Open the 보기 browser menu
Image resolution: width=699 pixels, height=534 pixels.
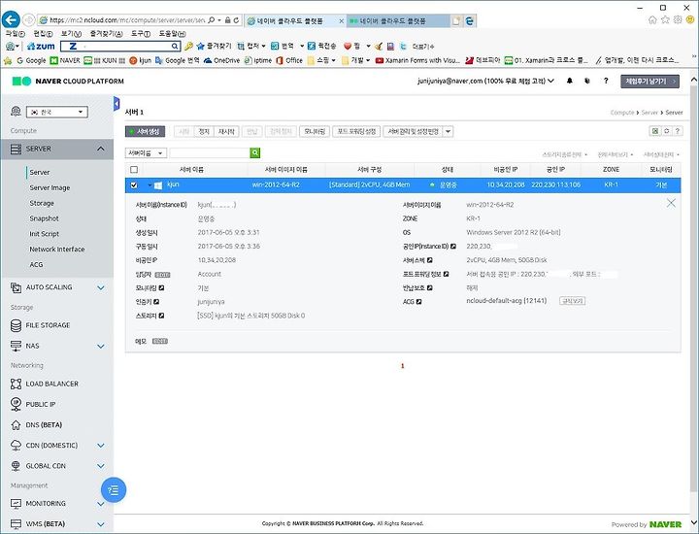tap(71, 34)
